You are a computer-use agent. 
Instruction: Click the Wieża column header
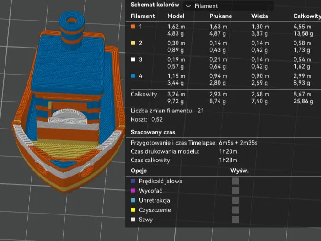[260, 16]
